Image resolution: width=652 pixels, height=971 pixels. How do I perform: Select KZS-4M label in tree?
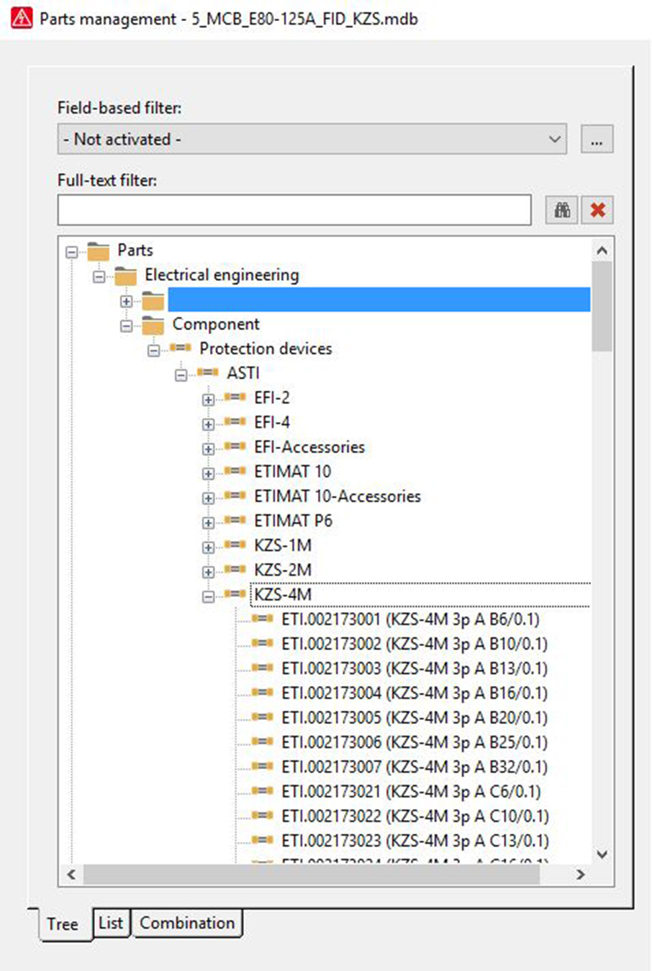(x=283, y=595)
